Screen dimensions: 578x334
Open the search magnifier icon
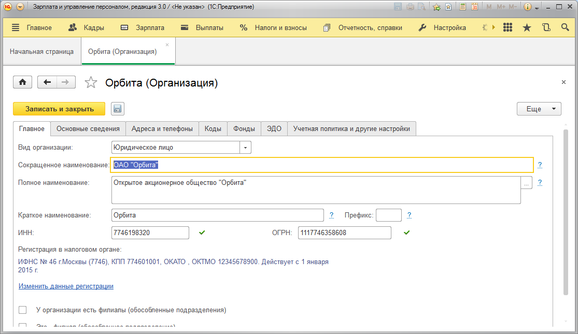[x=565, y=27]
